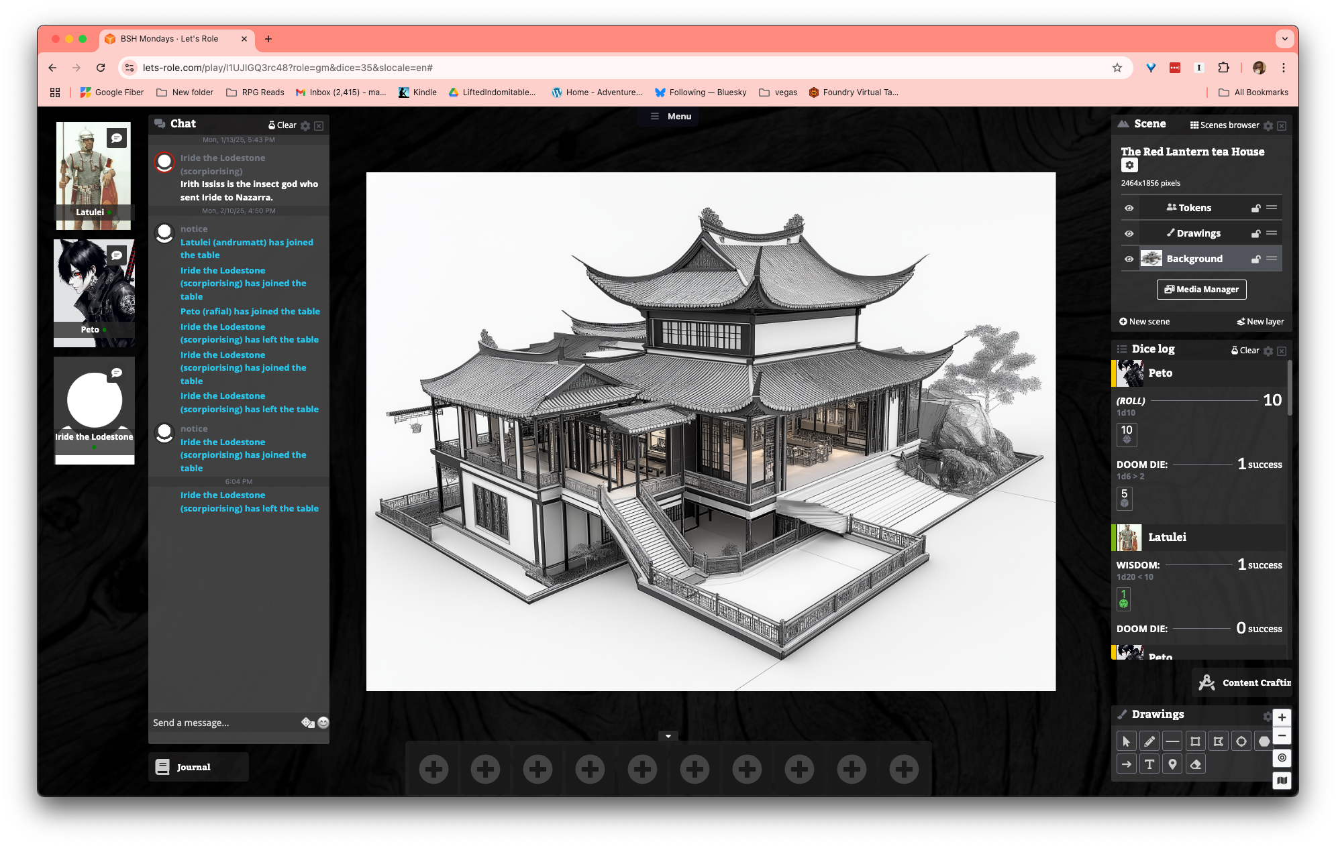The height and width of the screenshot is (846, 1336).
Task: Toggle visibility of Drawings layer
Action: coord(1129,234)
